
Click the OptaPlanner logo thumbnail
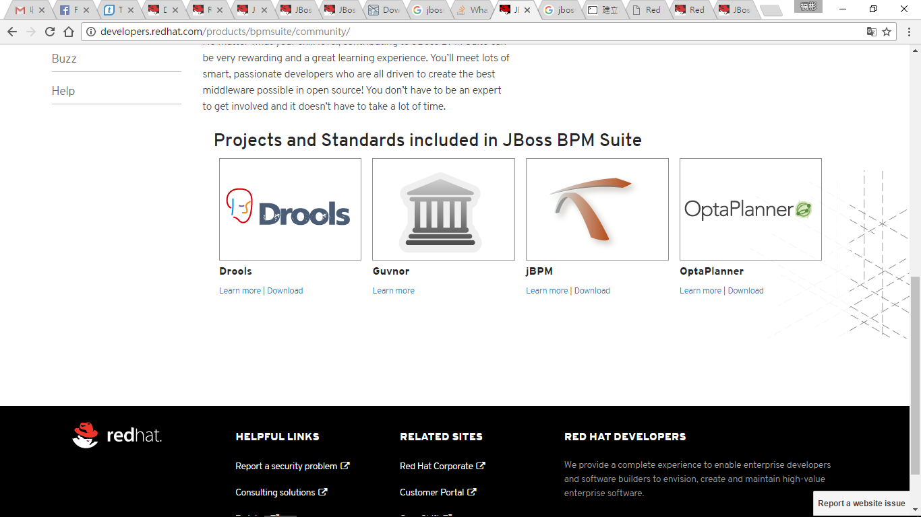pyautogui.click(x=750, y=209)
